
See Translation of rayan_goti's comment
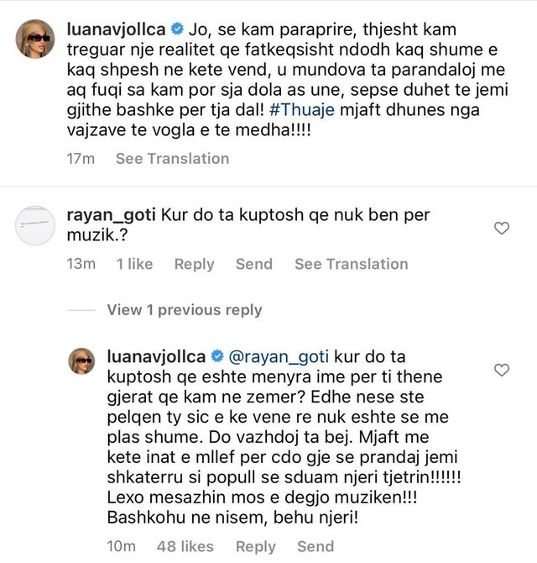point(351,264)
